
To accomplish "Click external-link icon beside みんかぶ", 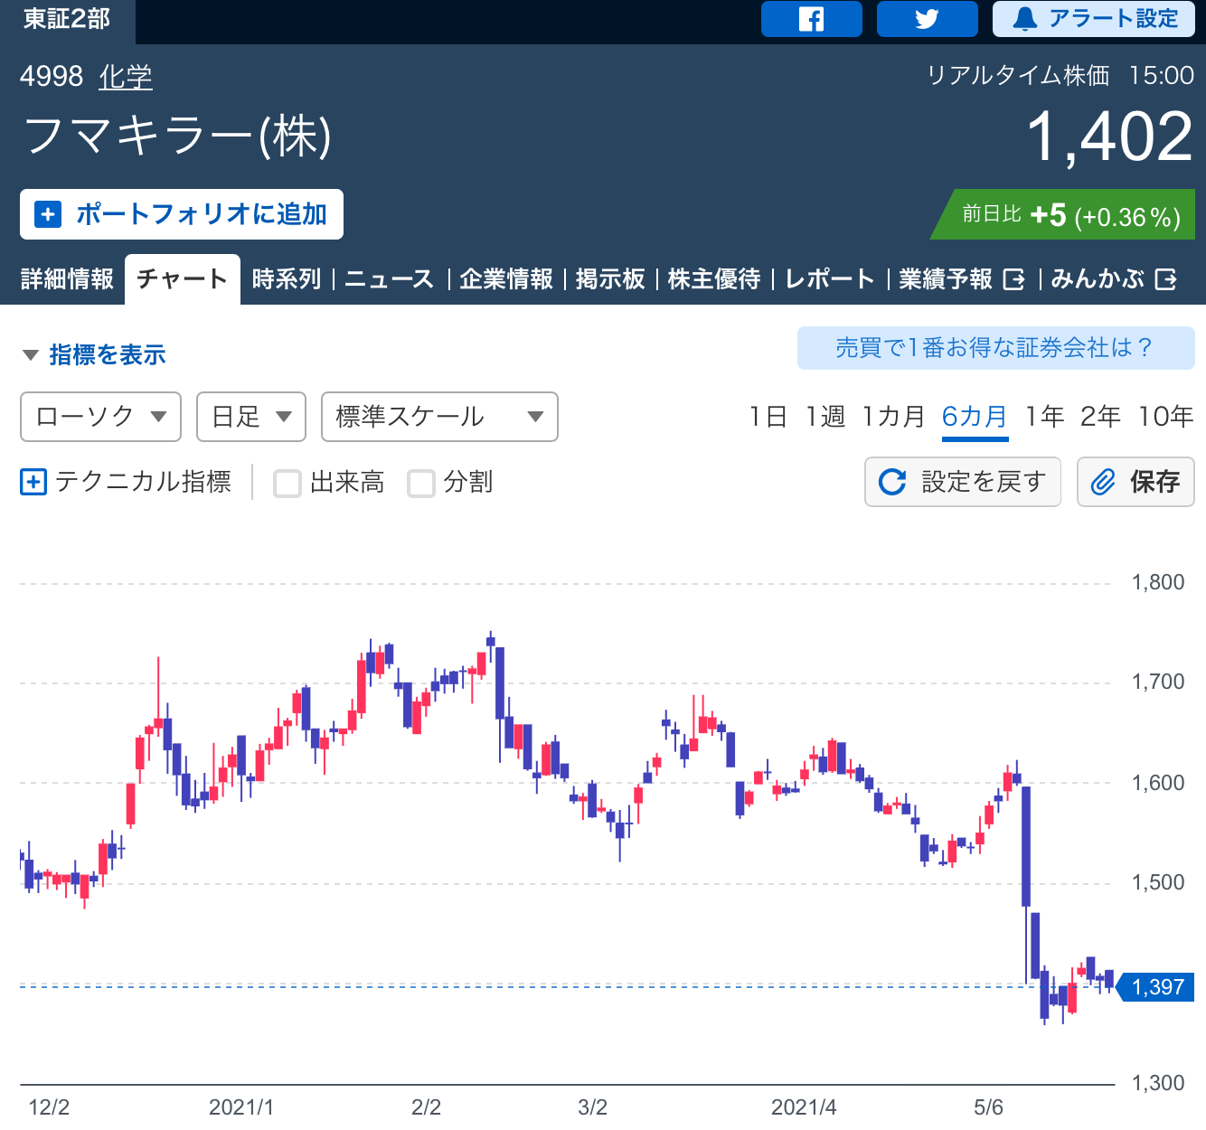I will (1166, 279).
